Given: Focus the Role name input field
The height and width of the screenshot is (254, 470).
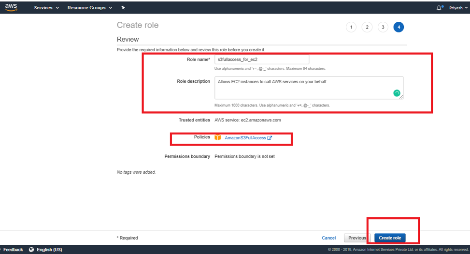Looking at the screenshot, I should pos(261,59).
